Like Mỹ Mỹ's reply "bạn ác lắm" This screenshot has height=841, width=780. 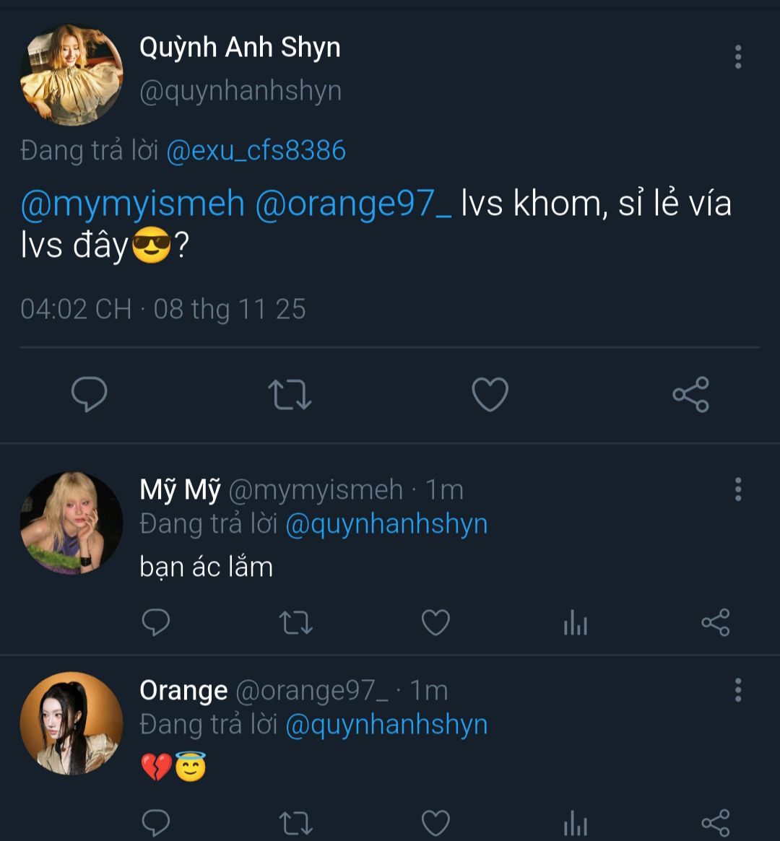(x=435, y=622)
